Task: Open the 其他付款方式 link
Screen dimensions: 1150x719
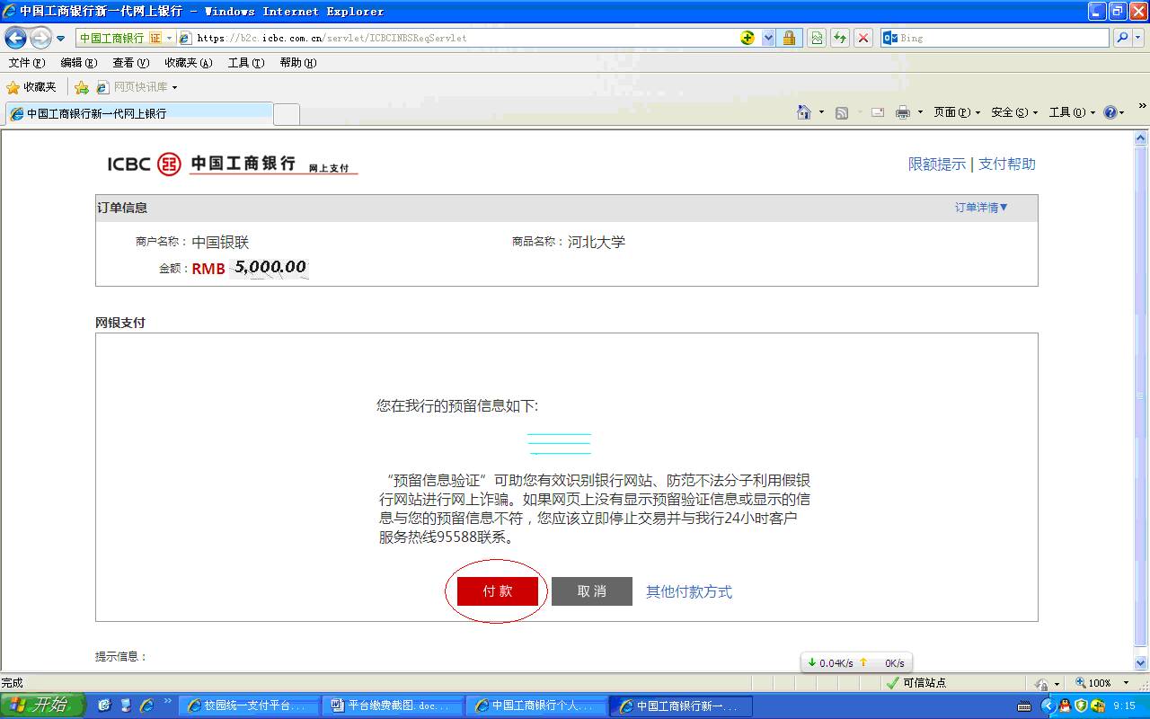Action: pos(689,591)
